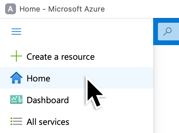Open the "Dashboard" text label
The height and width of the screenshot is (133, 179).
click(48, 100)
